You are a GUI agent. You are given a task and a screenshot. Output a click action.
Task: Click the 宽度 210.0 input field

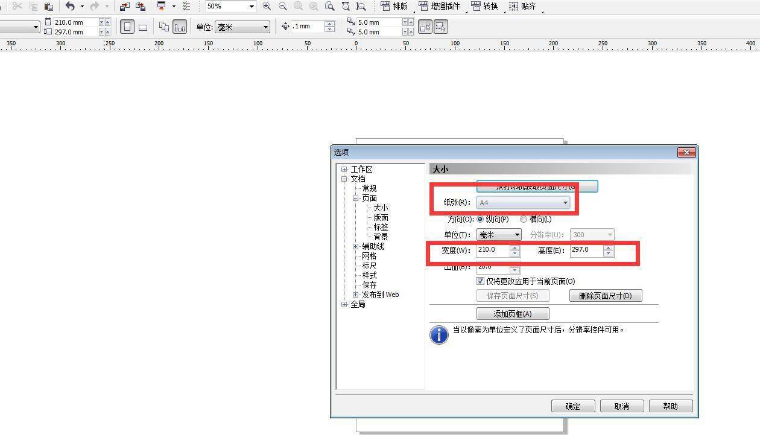(493, 250)
